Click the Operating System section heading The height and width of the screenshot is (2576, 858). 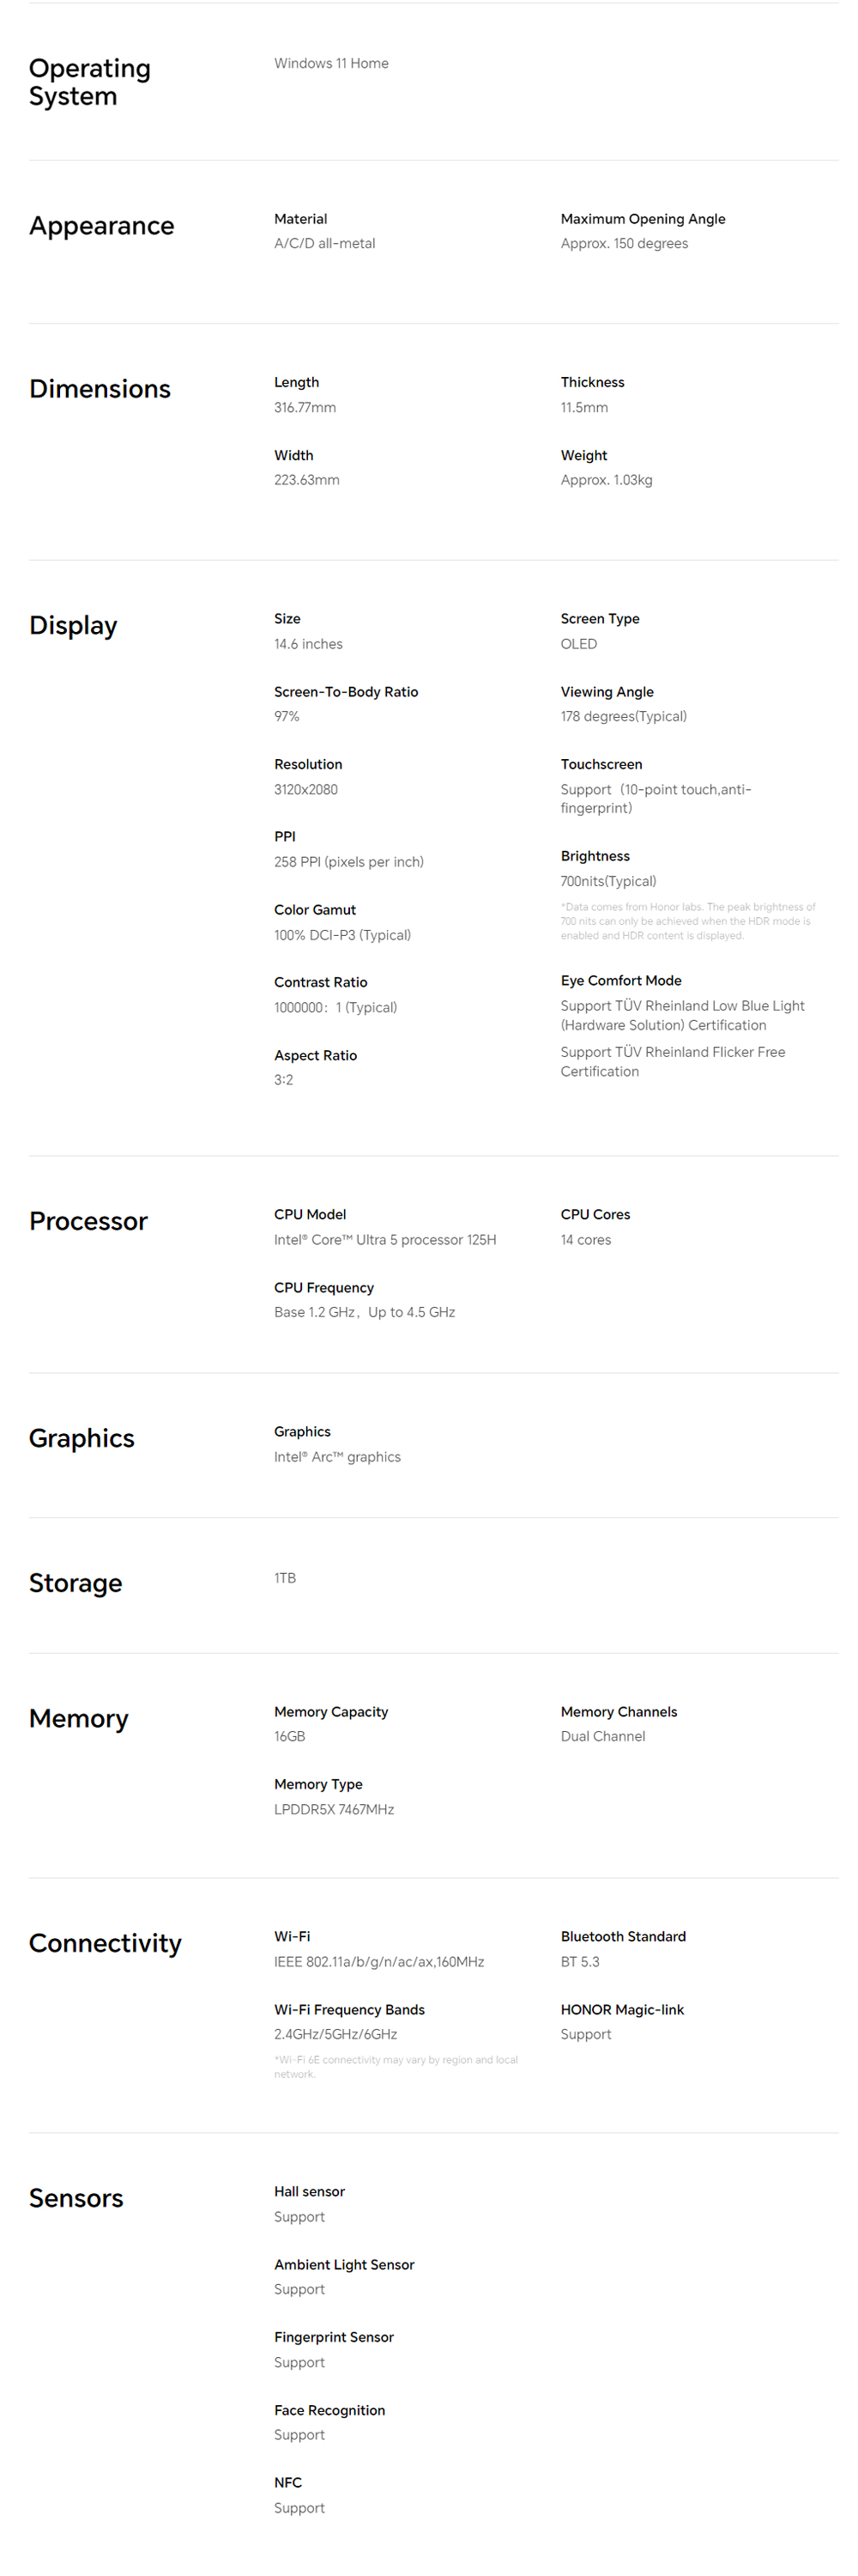(x=90, y=82)
